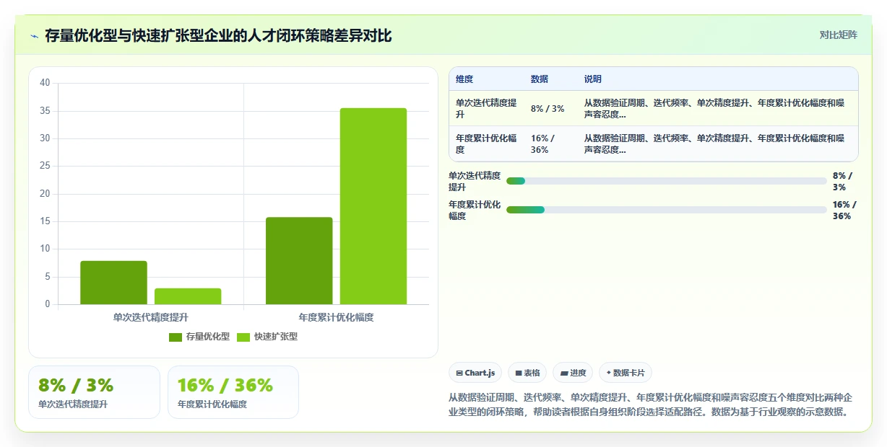The image size is (887, 447).
Task: Open the 16% / 36% data card
Action: point(233,392)
